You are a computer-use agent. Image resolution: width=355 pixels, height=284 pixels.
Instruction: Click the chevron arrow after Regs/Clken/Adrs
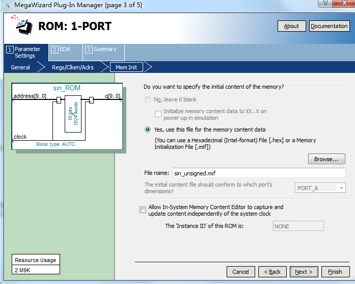tap(105, 67)
